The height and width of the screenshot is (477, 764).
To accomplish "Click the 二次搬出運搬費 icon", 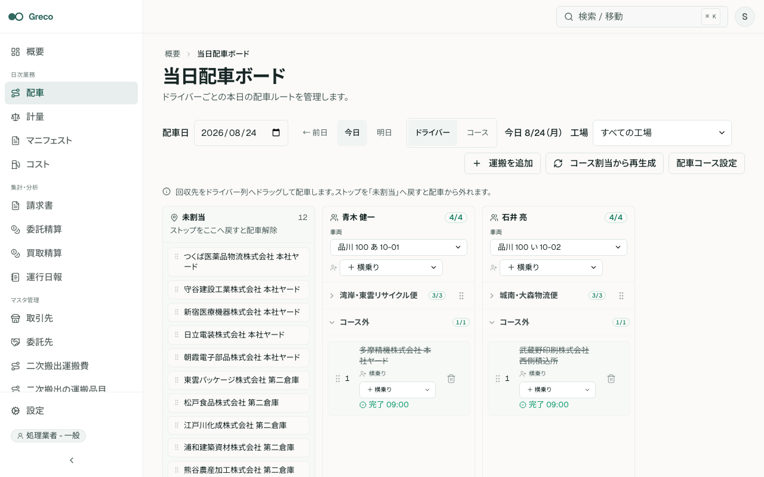I will [16, 366].
